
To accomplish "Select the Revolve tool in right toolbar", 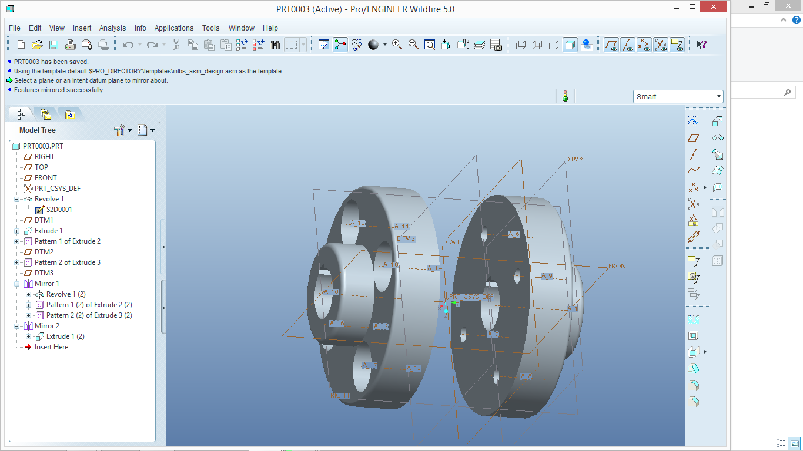I will click(717, 138).
